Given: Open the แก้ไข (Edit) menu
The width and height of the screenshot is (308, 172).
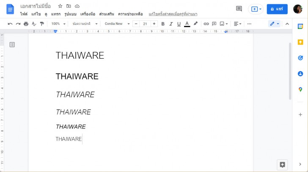Looking at the screenshot, I should (x=36, y=14).
